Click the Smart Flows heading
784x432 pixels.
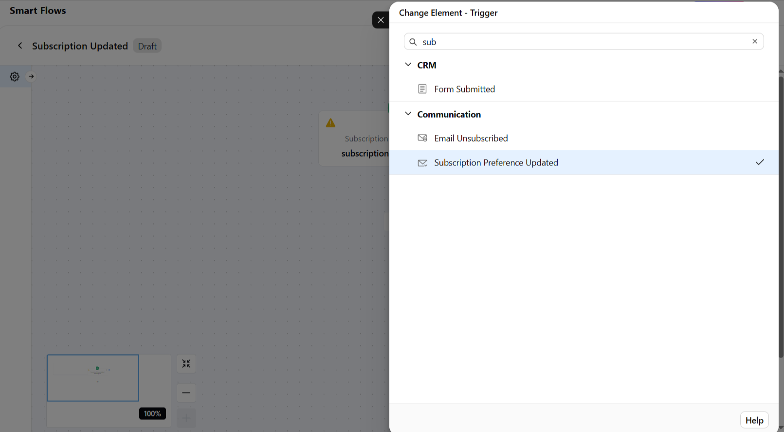38,11
